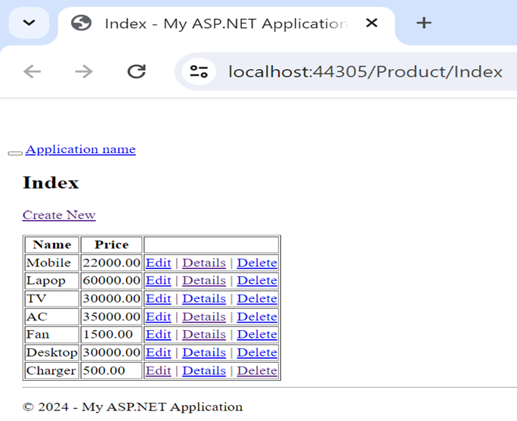
Task: Open the Application name link
Action: (80, 149)
